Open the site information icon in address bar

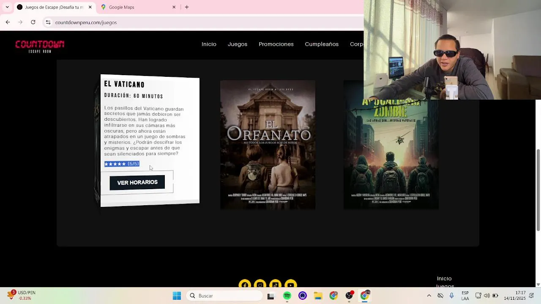click(x=48, y=22)
